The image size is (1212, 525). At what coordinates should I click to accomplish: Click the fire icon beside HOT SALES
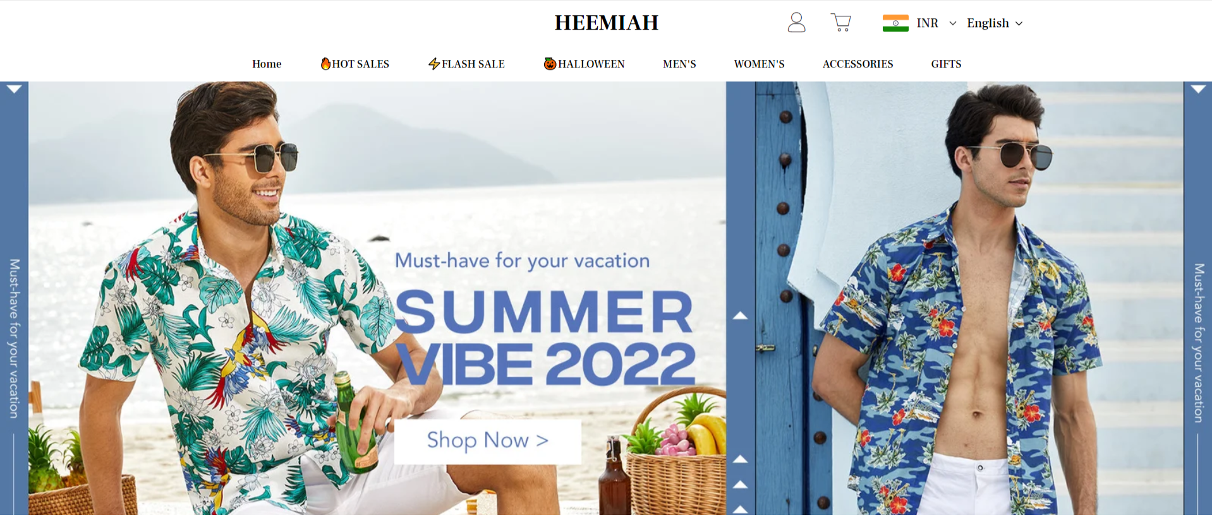click(x=325, y=63)
